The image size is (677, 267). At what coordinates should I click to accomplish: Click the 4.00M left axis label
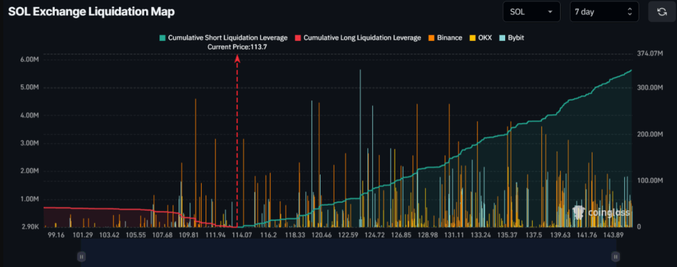point(29,116)
